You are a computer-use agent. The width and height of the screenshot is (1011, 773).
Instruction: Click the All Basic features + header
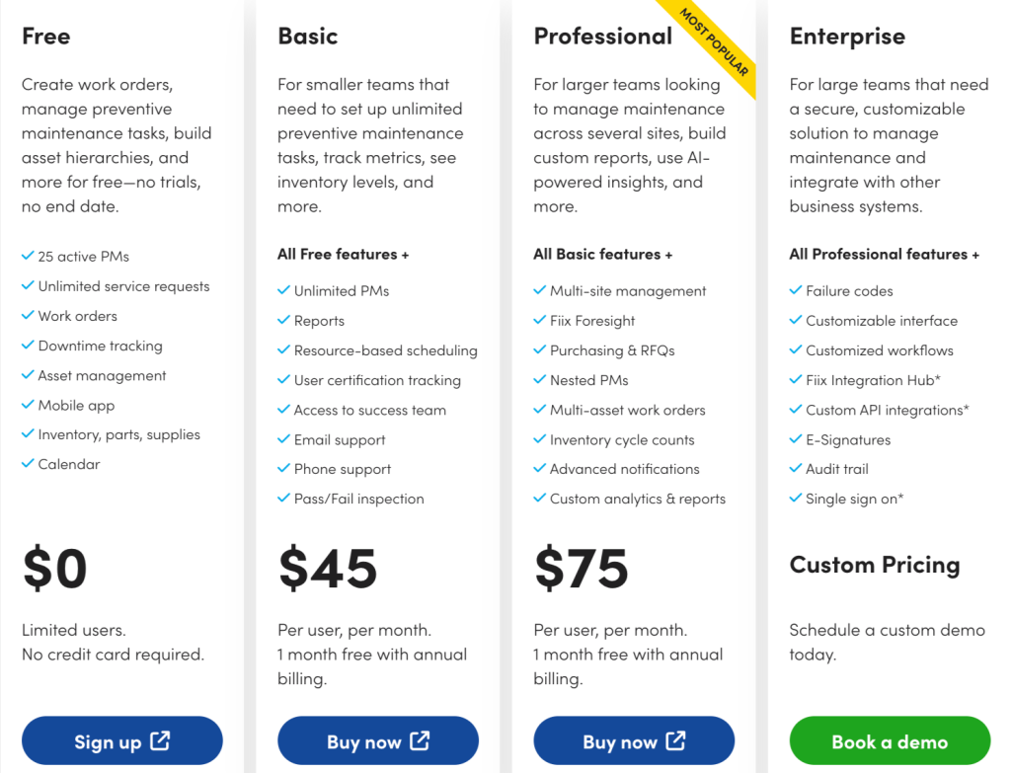click(602, 254)
